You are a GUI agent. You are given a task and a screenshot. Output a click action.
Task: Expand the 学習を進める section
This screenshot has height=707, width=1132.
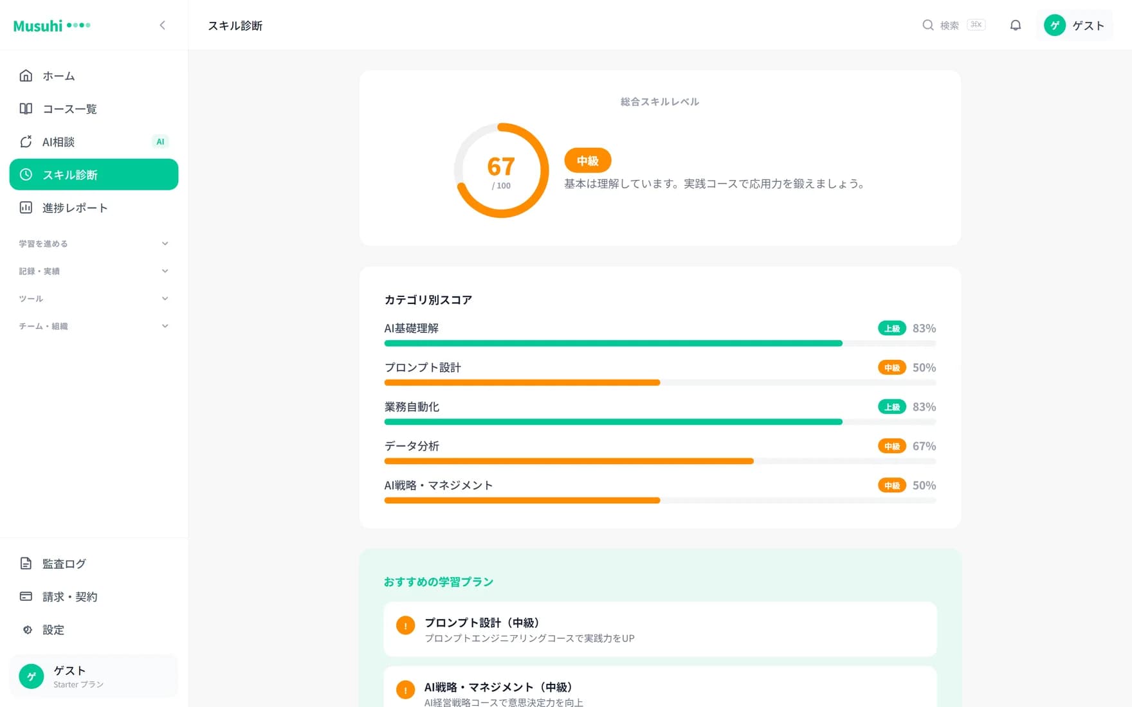(x=94, y=244)
